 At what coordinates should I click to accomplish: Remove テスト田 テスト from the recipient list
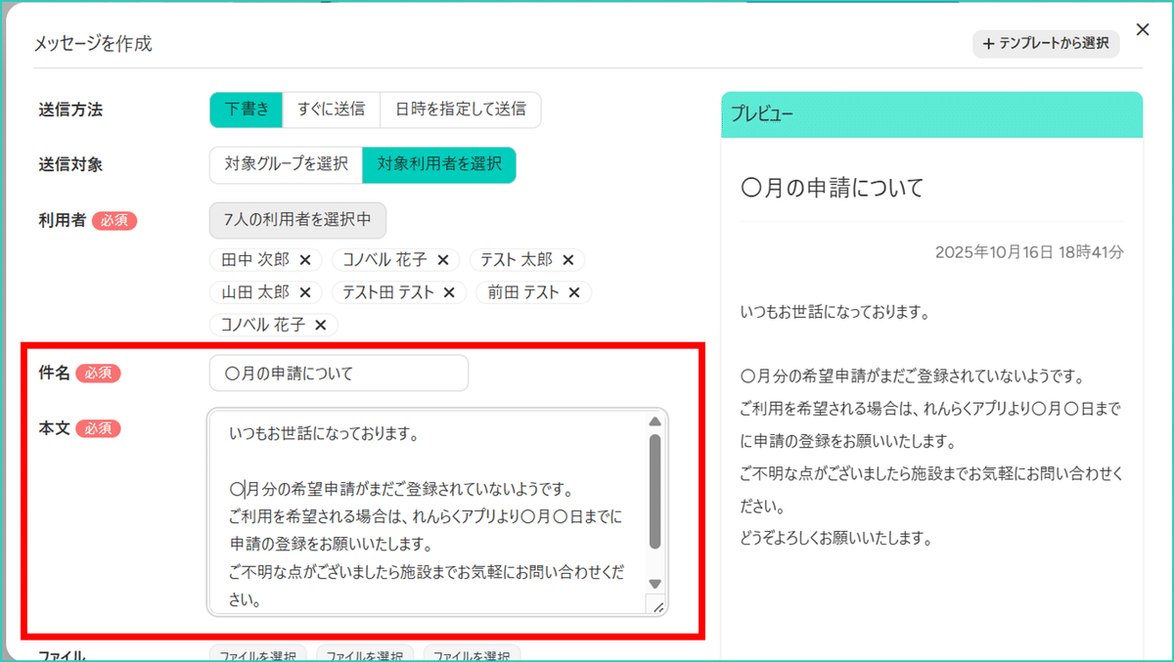(449, 291)
